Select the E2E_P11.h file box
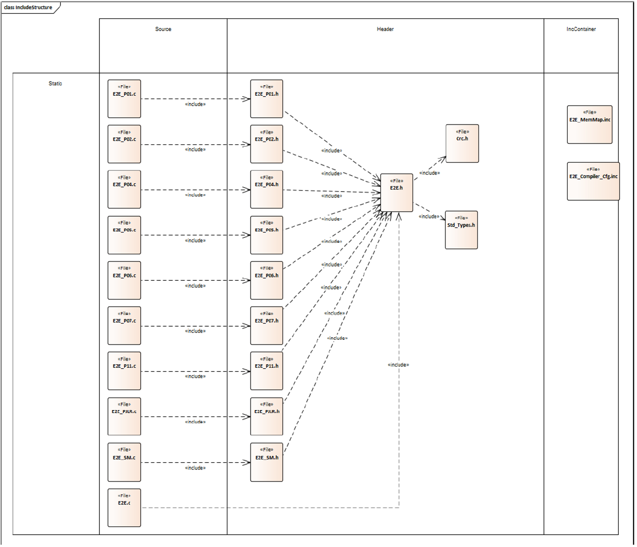 click(266, 371)
